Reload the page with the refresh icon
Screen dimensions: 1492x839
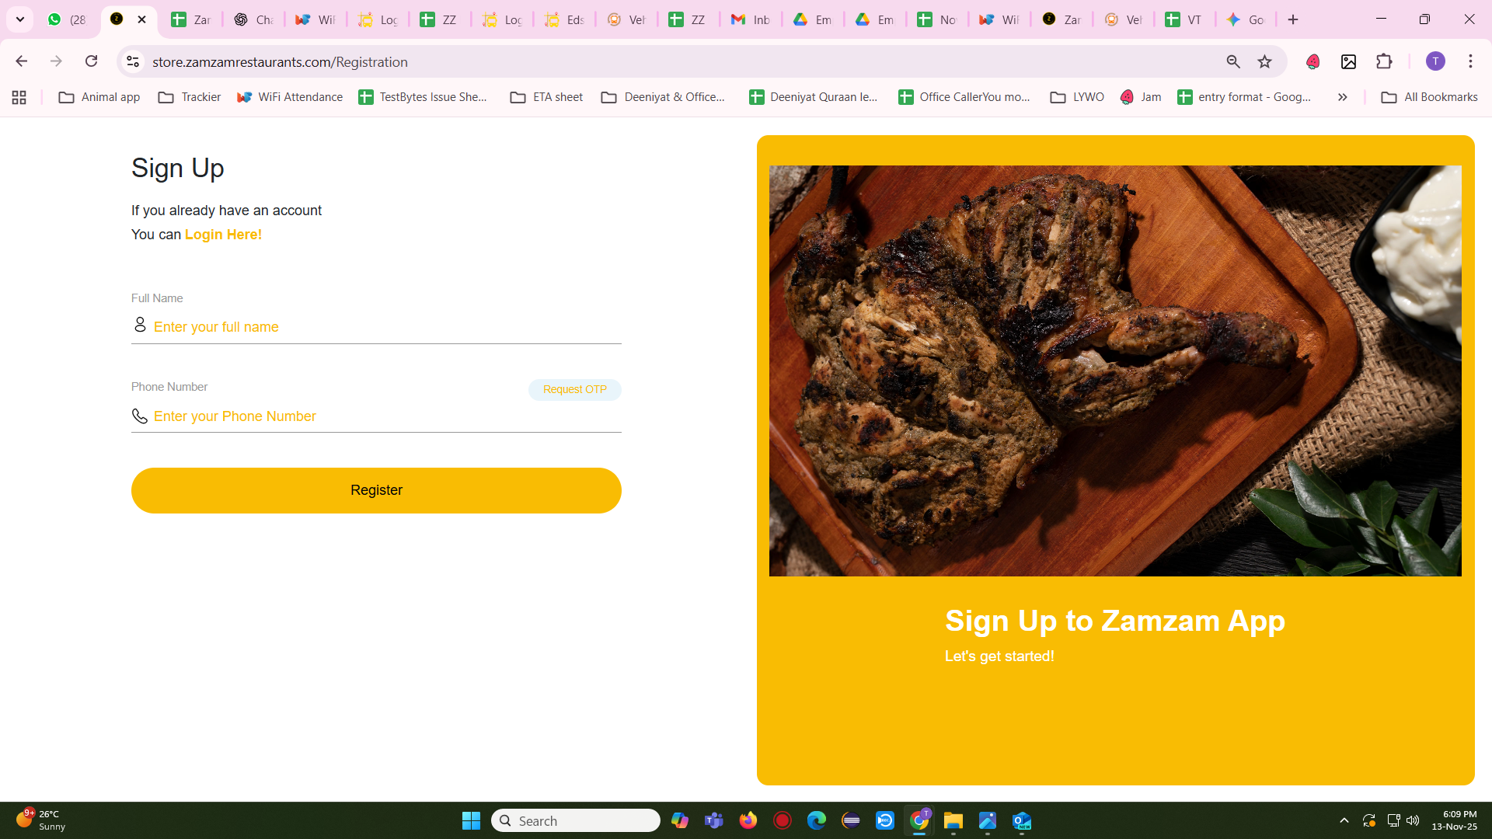92,61
